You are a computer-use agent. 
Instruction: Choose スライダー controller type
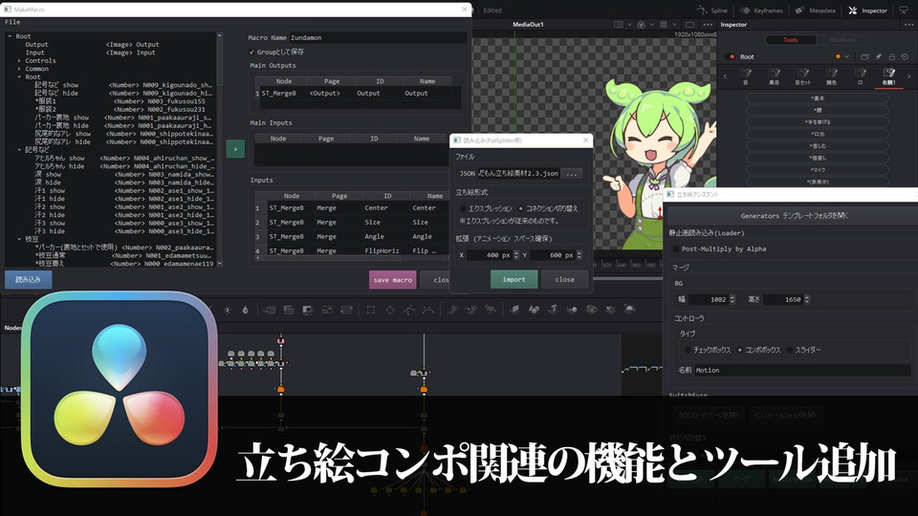pyautogui.click(x=789, y=350)
